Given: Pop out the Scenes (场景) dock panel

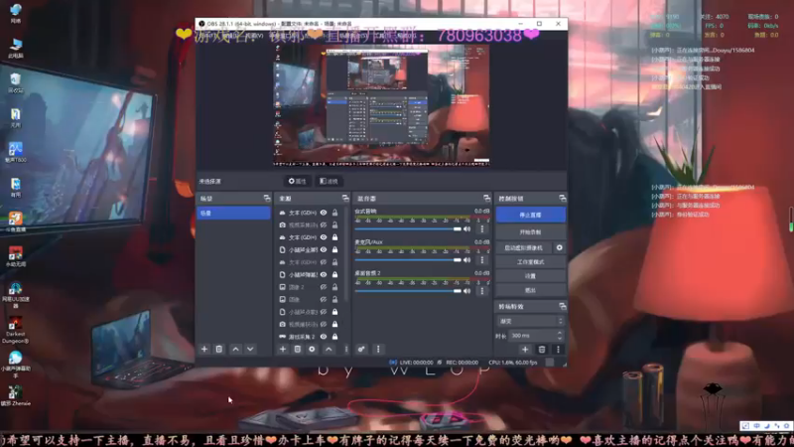Looking at the screenshot, I should pyautogui.click(x=267, y=198).
